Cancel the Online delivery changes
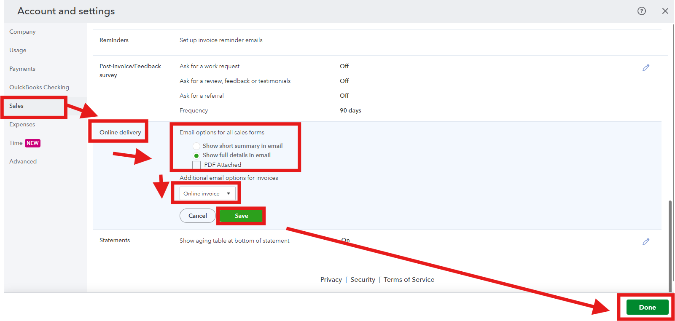Image resolution: width=675 pixels, height=321 pixels. tap(198, 216)
